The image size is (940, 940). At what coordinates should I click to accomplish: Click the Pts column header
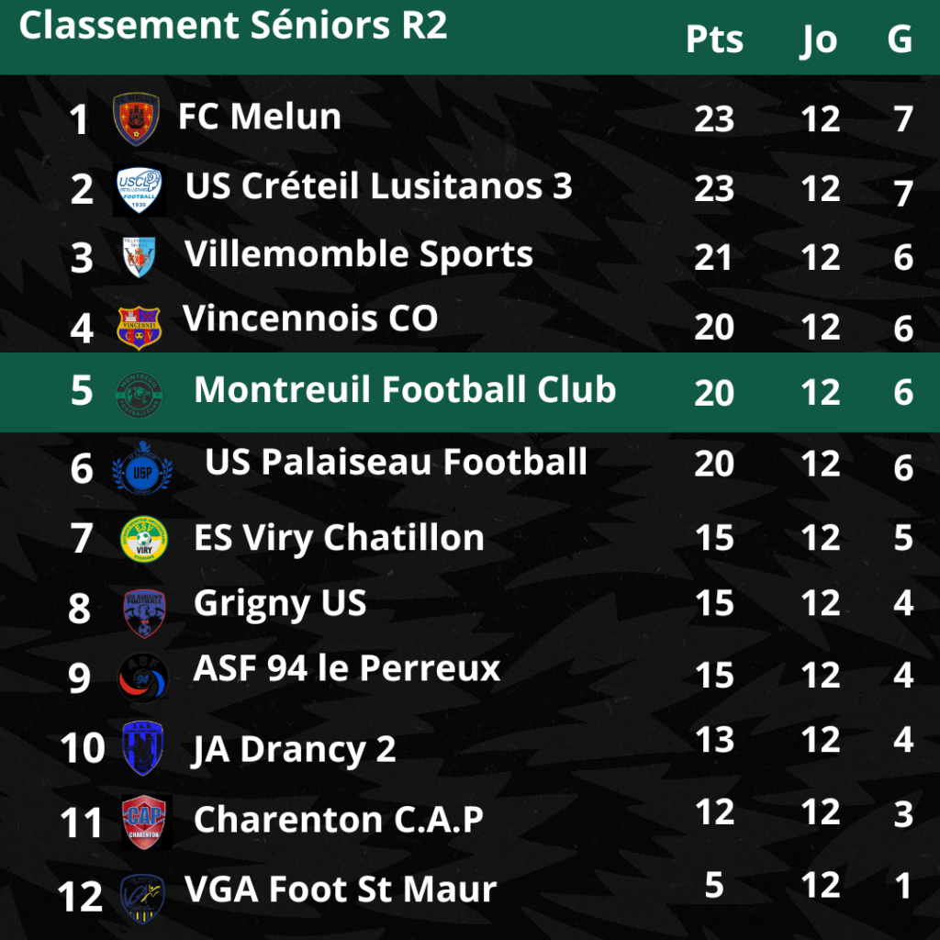[x=714, y=39]
